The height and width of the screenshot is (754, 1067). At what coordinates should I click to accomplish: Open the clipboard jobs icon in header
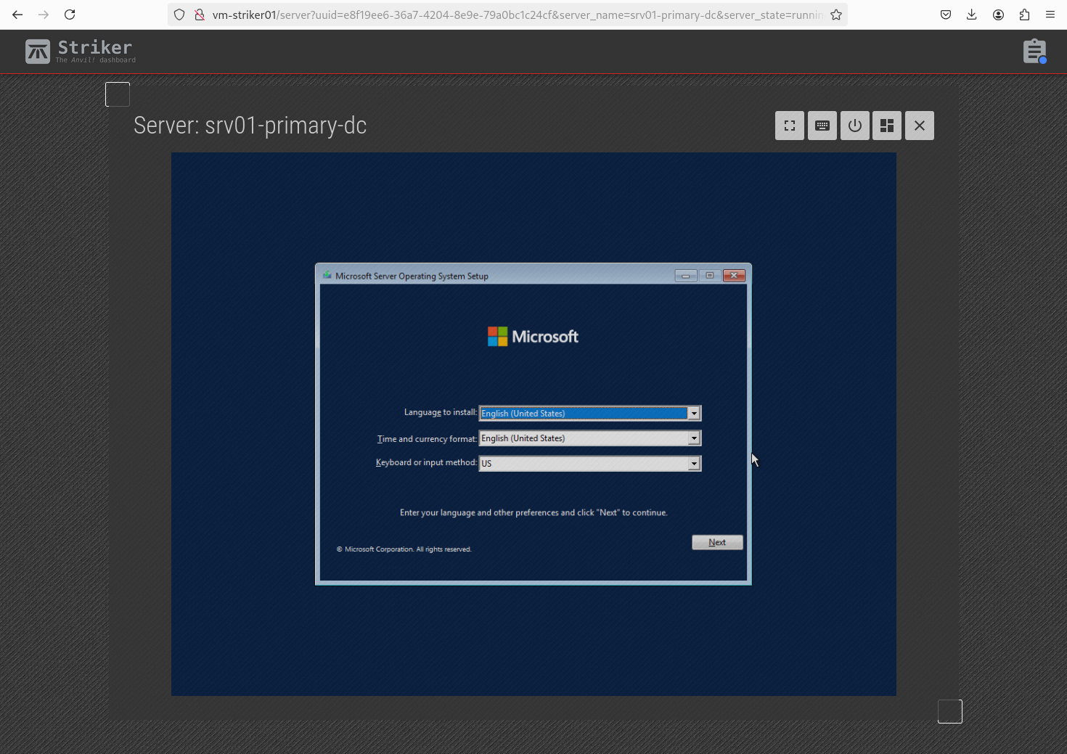coord(1034,52)
